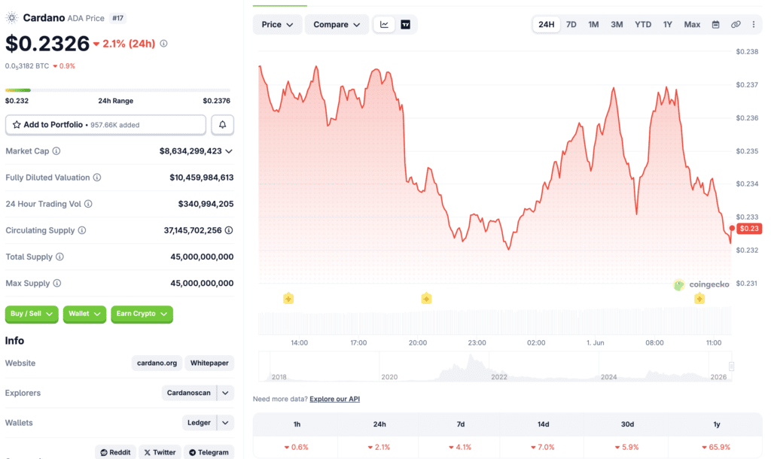Select the 7D time range
The image size is (771, 459).
tap(571, 25)
